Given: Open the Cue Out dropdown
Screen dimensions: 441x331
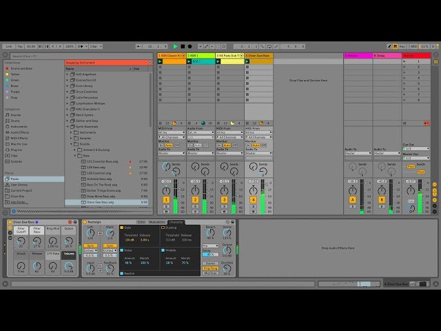Looking at the screenshot, I should pos(416,149).
